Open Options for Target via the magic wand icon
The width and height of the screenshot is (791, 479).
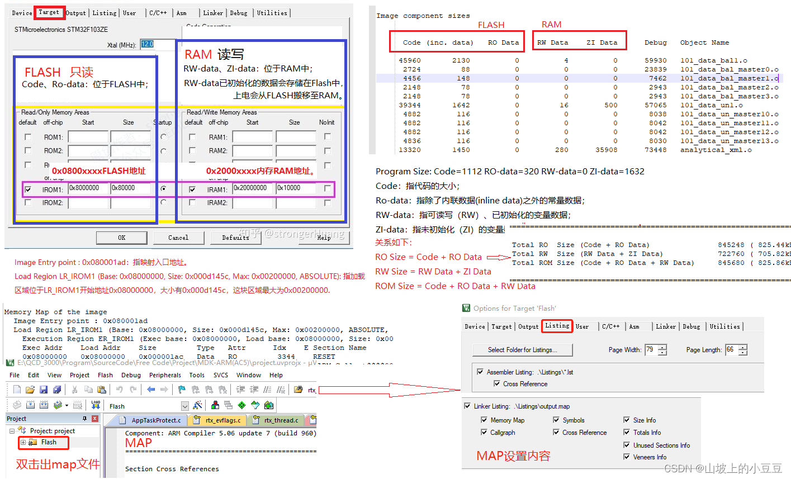198,405
